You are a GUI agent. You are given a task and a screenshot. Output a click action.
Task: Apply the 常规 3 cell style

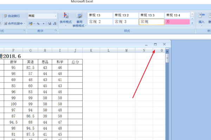click(126, 22)
